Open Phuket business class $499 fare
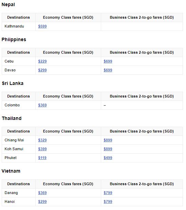This screenshot has width=186, height=210. pyautogui.click(x=108, y=158)
